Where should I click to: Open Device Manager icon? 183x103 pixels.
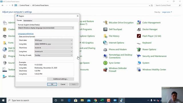tap(139, 29)
